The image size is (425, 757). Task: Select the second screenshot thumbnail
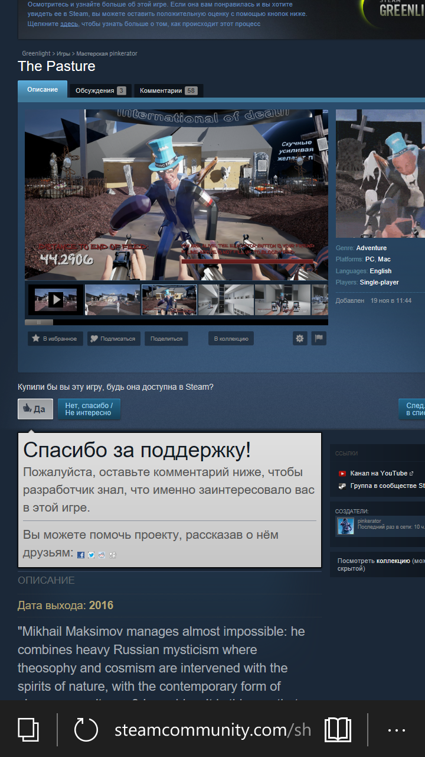(112, 300)
